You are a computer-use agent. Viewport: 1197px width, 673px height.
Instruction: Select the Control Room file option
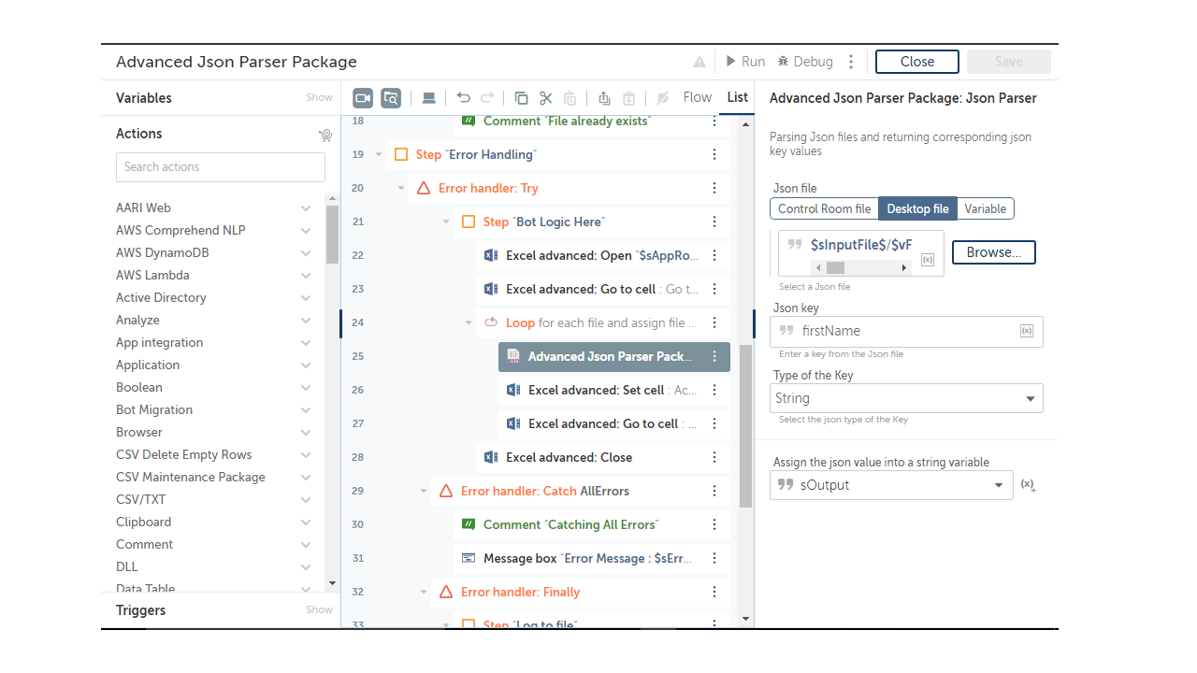824,208
